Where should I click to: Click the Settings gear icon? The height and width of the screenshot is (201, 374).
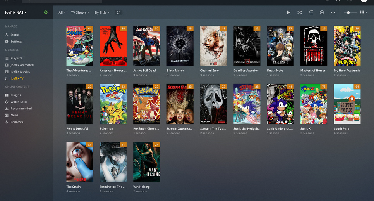7,42
